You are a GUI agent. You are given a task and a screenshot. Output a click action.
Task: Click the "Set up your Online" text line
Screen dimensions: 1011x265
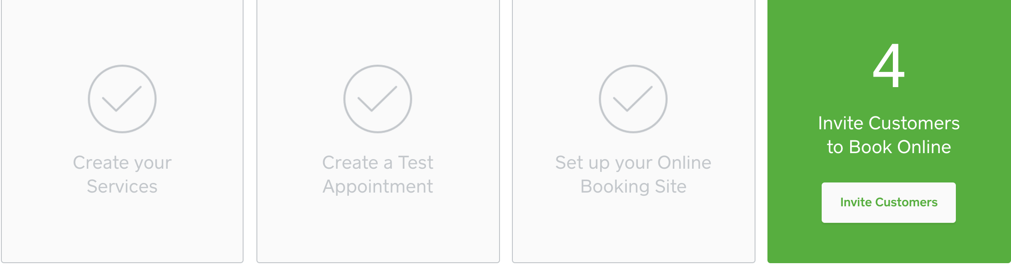pos(633,163)
